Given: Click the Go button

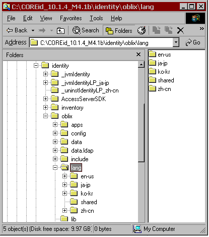Looking at the screenshot, I should point(193,42).
